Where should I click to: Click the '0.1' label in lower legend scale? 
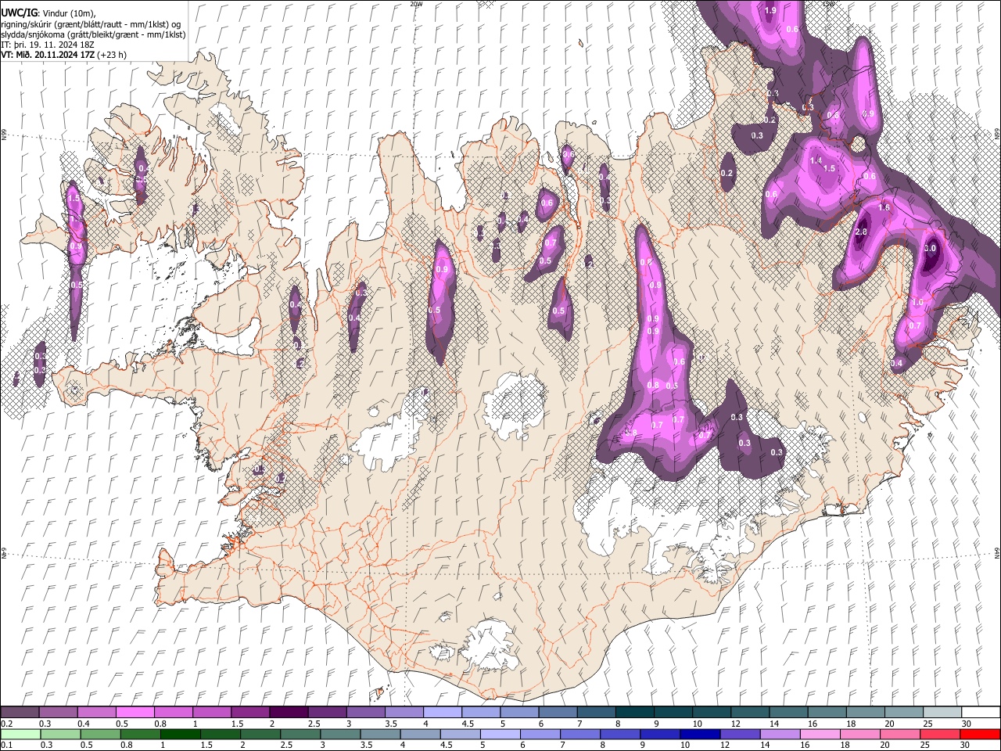[x=6, y=745]
